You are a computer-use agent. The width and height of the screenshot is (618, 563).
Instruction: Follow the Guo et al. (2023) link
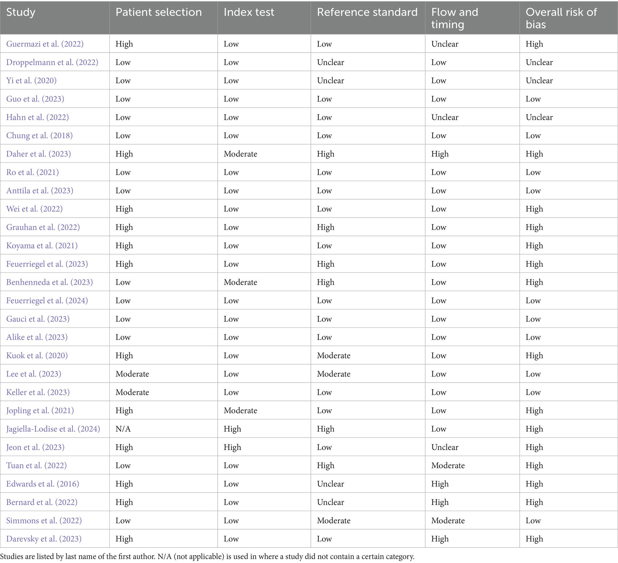(x=35, y=99)
